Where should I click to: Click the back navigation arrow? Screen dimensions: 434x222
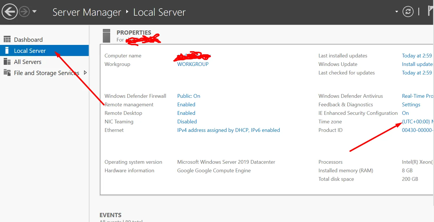point(10,12)
